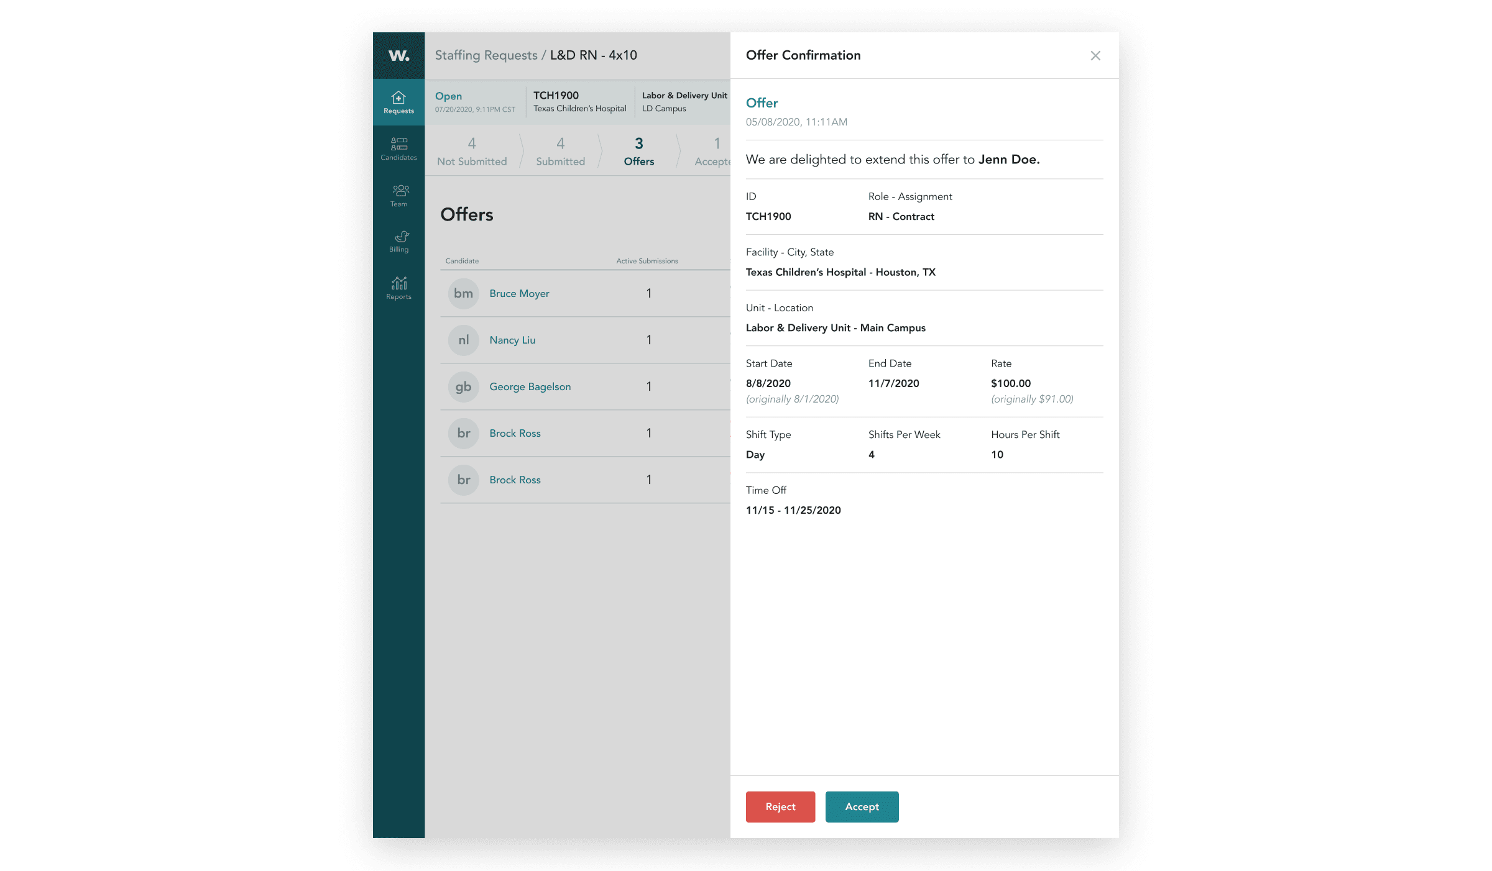The height and width of the screenshot is (871, 1492).
Task: Switch to the Accepted tab
Action: (x=713, y=152)
